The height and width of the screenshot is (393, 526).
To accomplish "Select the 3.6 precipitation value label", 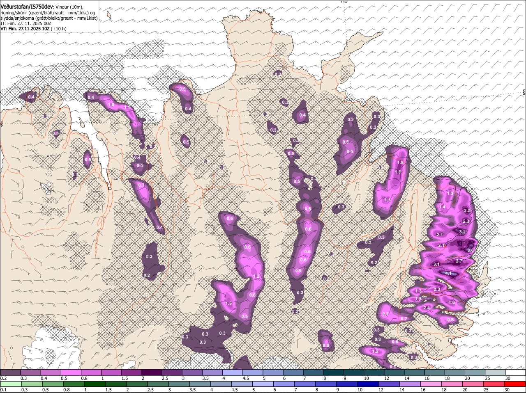I will pyautogui.click(x=471, y=250).
